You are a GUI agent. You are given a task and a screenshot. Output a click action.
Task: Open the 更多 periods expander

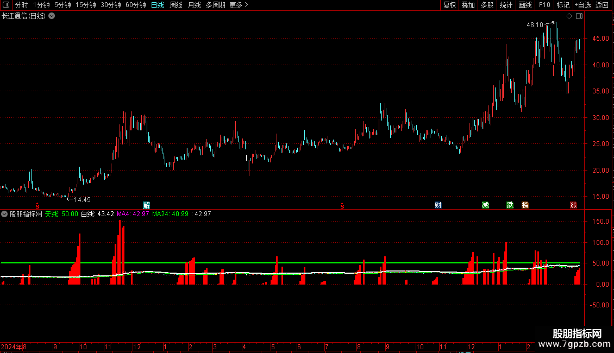tap(239, 5)
